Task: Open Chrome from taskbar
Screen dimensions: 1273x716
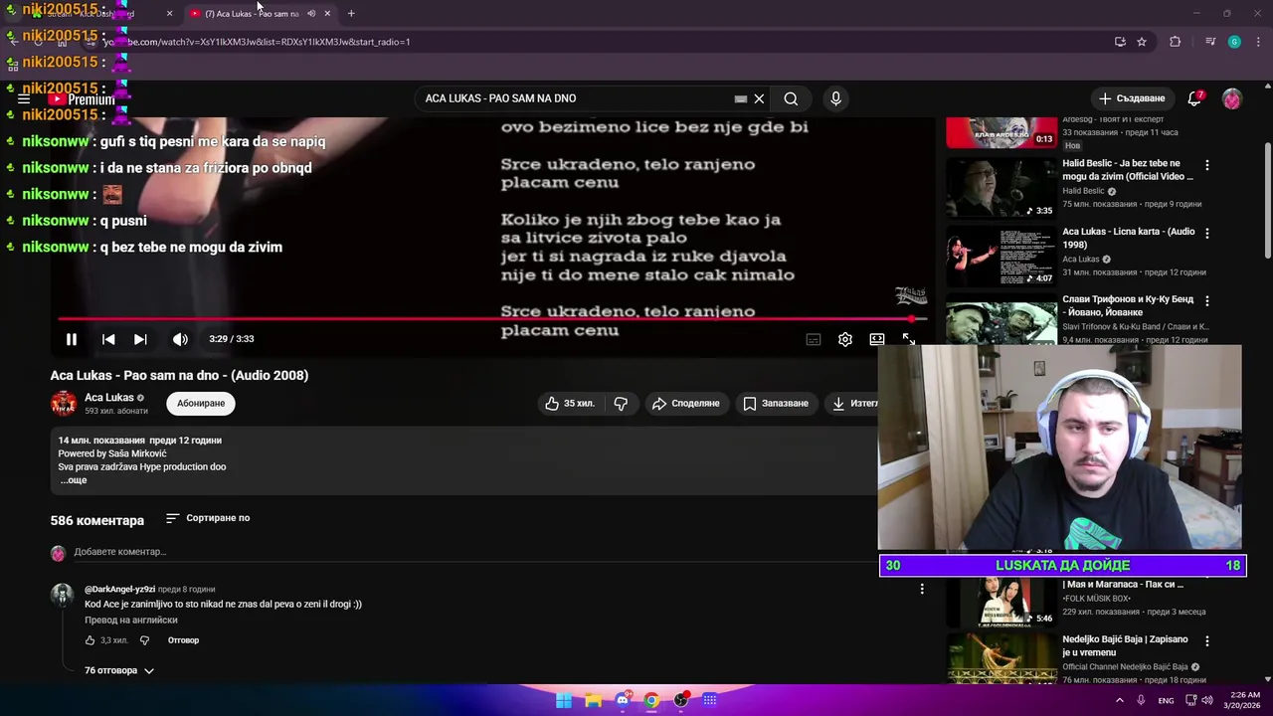Action: pos(651,700)
